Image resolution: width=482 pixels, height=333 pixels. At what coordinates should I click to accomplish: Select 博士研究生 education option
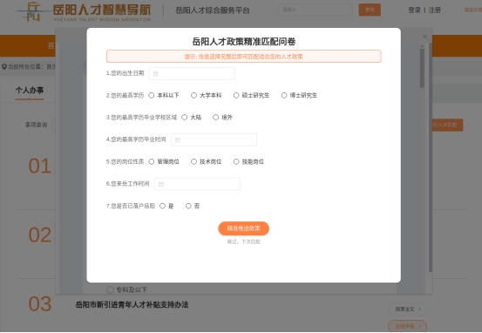pos(284,95)
